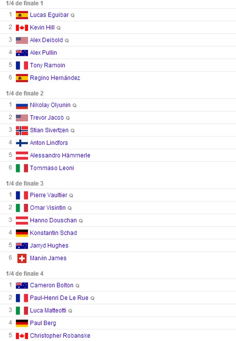This screenshot has height=341, width=236.
Task: Open Alex Deibold's athlete page
Action: [46, 40]
